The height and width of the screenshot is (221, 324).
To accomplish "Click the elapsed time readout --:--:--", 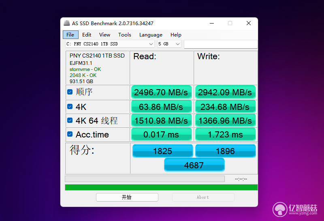I will [241, 179].
